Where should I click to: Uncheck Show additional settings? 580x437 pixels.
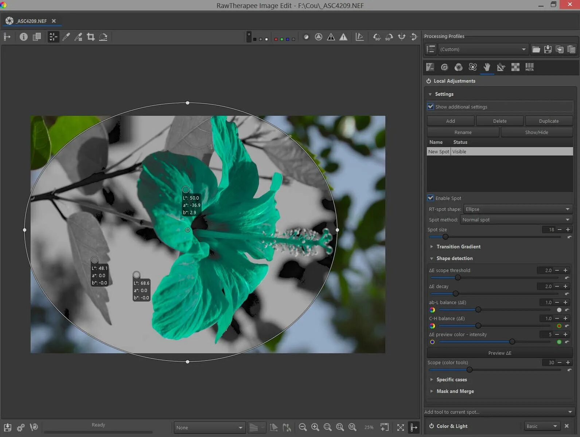[x=431, y=107]
